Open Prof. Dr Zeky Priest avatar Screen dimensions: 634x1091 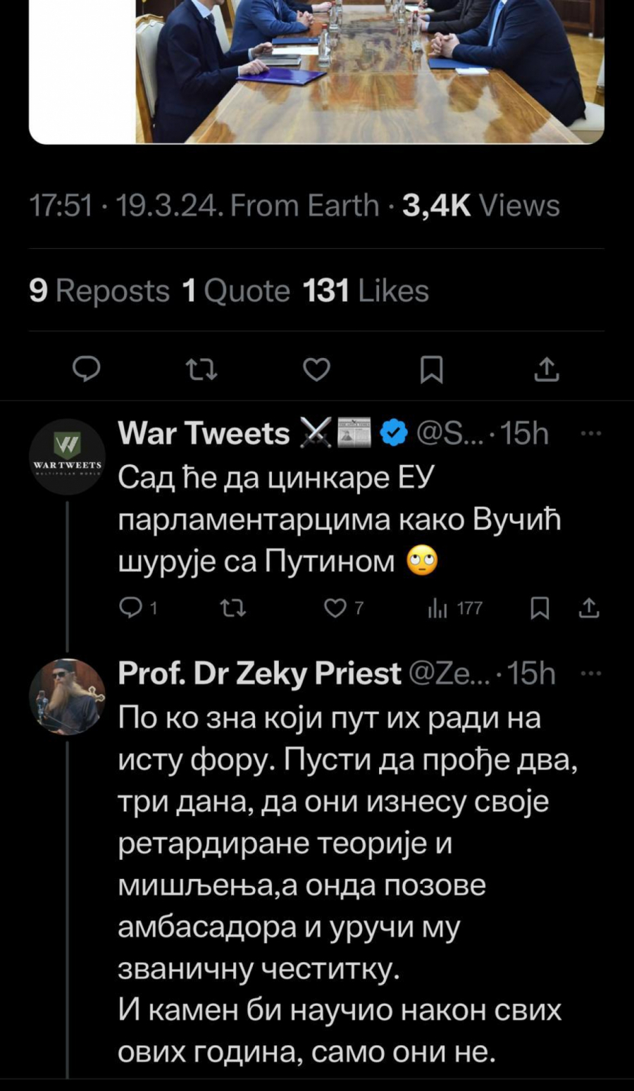pyautogui.click(x=68, y=696)
